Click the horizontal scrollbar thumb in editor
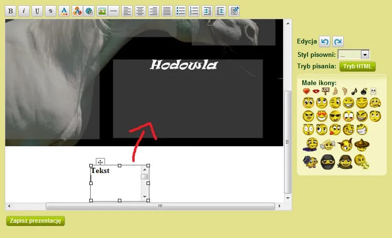This screenshot has width=392, height=238. pos(160,206)
